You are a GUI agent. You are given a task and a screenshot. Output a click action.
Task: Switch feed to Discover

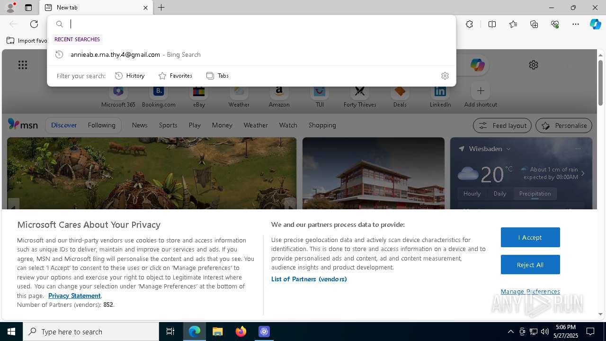64,125
